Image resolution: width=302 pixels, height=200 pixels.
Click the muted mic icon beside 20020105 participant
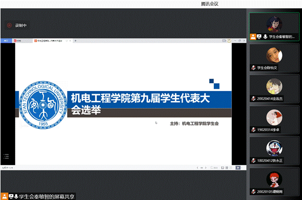point(253,192)
